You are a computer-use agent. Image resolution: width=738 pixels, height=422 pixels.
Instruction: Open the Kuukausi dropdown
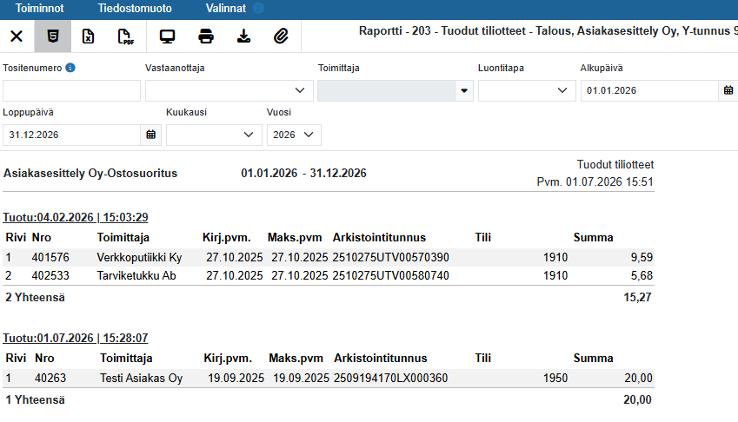point(214,135)
